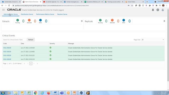This screenshot has width=169, height=95.
Task: Click severity icon for 13:24:06 event
Action: pyautogui.click(x=50, y=51)
